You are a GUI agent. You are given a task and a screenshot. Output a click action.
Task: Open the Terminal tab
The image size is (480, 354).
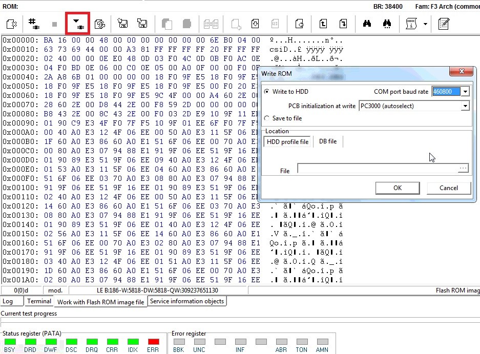(x=39, y=301)
